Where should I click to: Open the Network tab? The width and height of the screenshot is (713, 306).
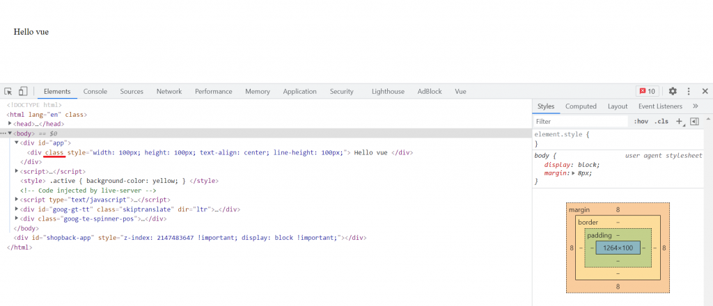pyautogui.click(x=169, y=91)
